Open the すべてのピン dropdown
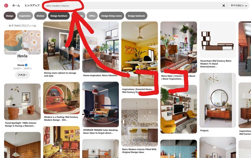The image size is (251, 158). [x=239, y=6]
